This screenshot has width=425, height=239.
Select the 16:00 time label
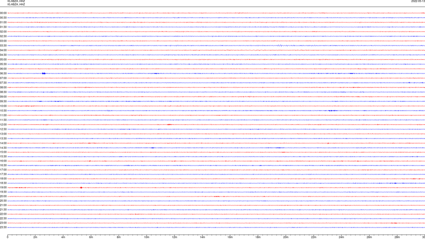(x=3, y=161)
